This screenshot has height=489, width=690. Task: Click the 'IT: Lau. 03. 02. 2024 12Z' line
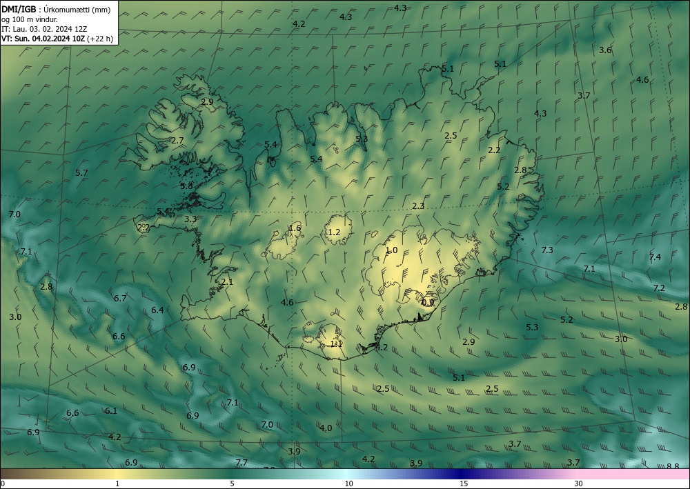pyautogui.click(x=44, y=29)
